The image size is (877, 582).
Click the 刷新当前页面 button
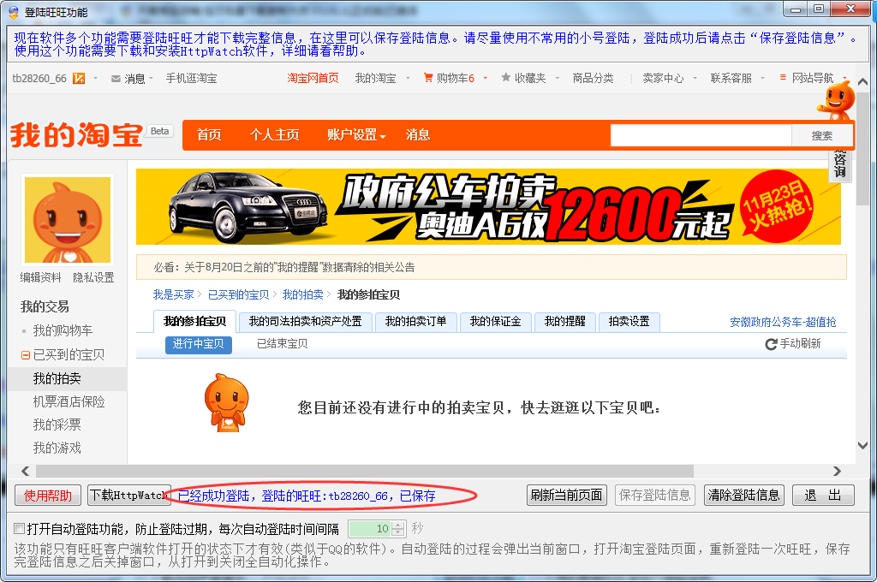coord(566,495)
